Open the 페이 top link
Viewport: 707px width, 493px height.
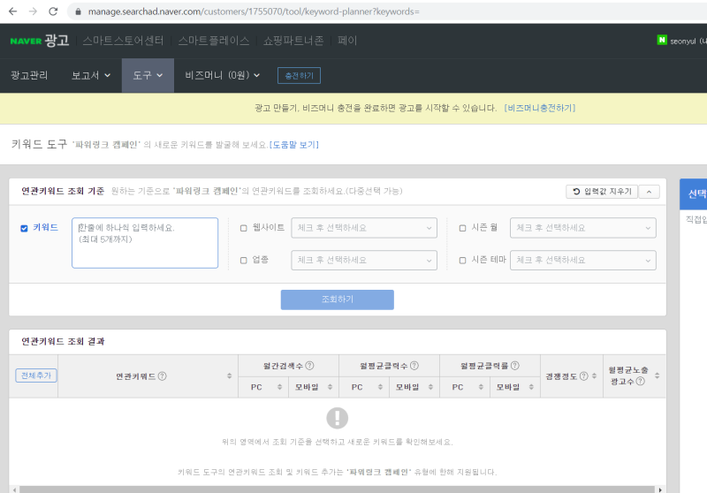(347, 41)
